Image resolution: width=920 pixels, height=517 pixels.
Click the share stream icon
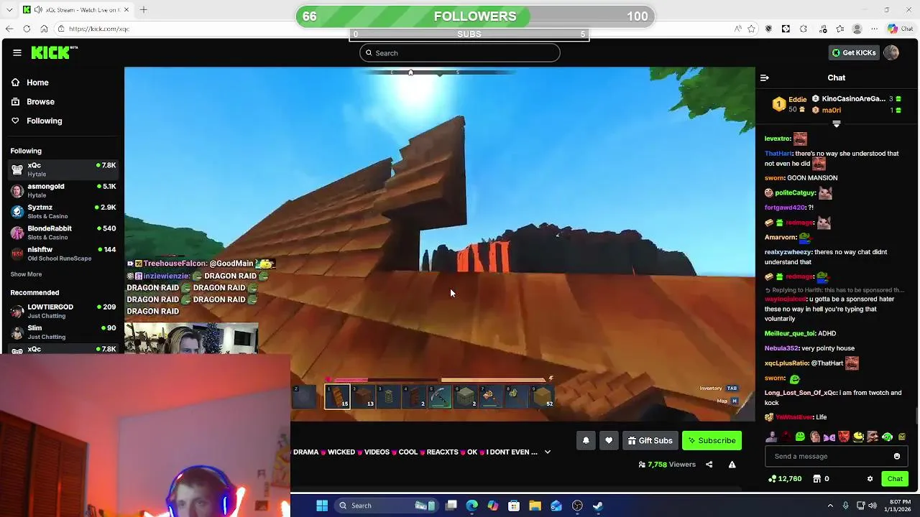709,465
